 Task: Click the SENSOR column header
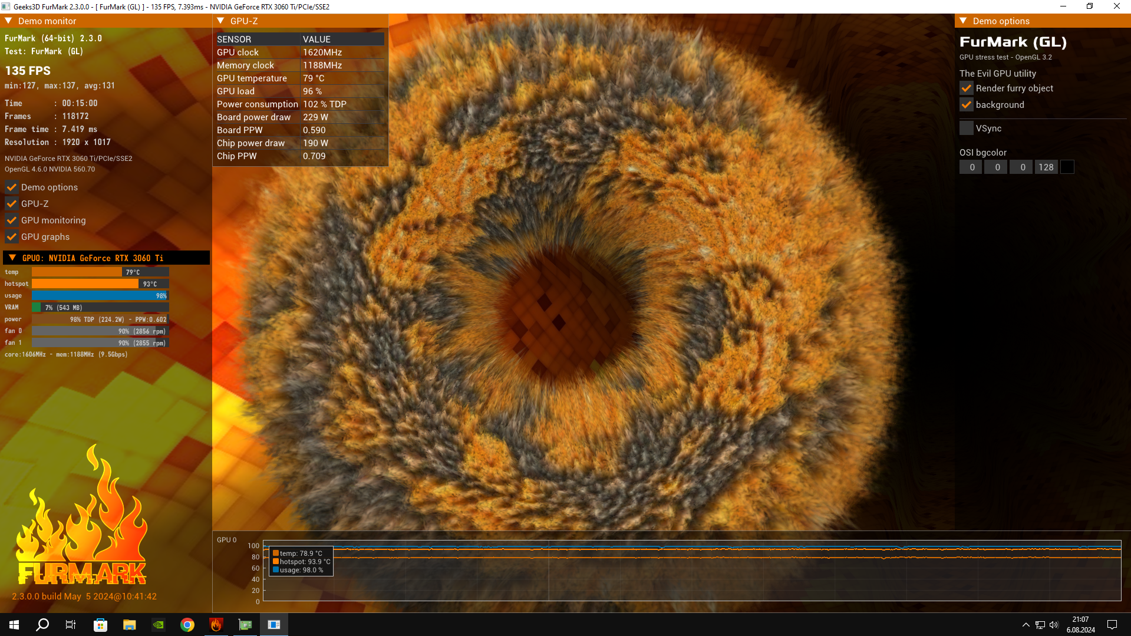(x=257, y=39)
